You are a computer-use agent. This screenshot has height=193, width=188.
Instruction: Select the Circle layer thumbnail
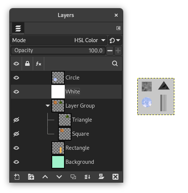click(x=58, y=78)
